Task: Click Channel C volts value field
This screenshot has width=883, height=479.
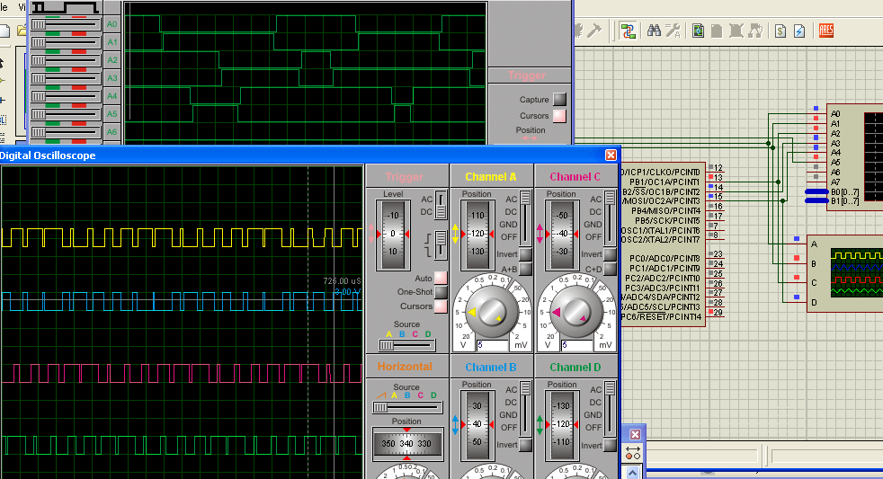Action: (578, 345)
